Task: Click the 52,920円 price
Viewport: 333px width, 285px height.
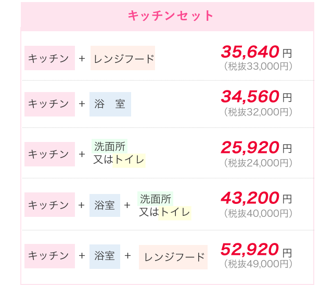Action: click(256, 249)
